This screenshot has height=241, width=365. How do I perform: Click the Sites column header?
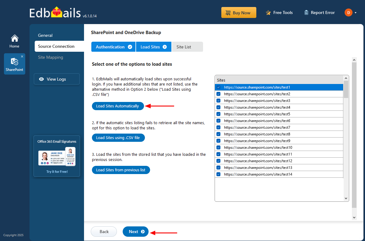pos(279,80)
